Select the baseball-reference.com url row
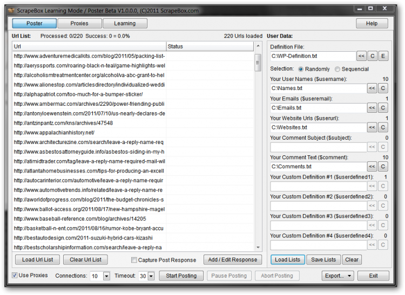 tap(133, 218)
